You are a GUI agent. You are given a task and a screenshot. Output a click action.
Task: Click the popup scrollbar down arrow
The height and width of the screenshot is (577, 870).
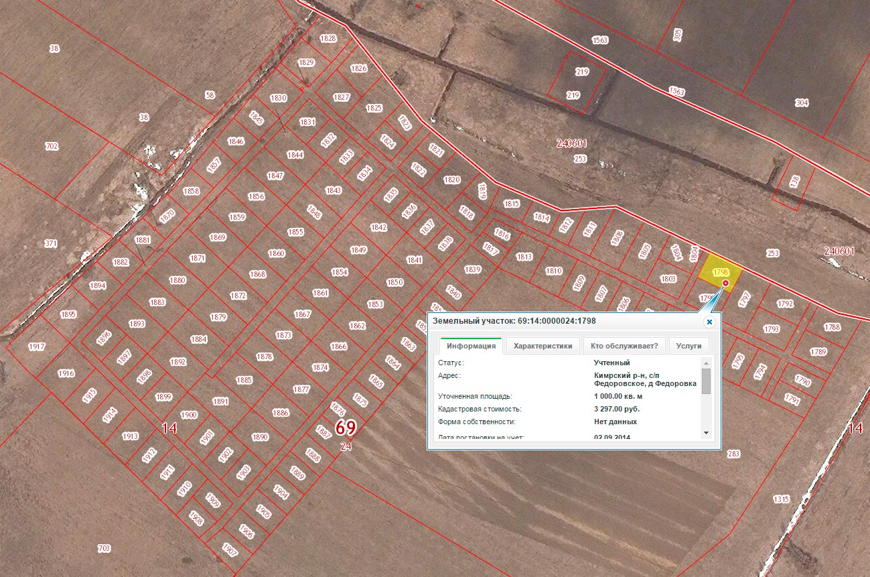(x=705, y=434)
